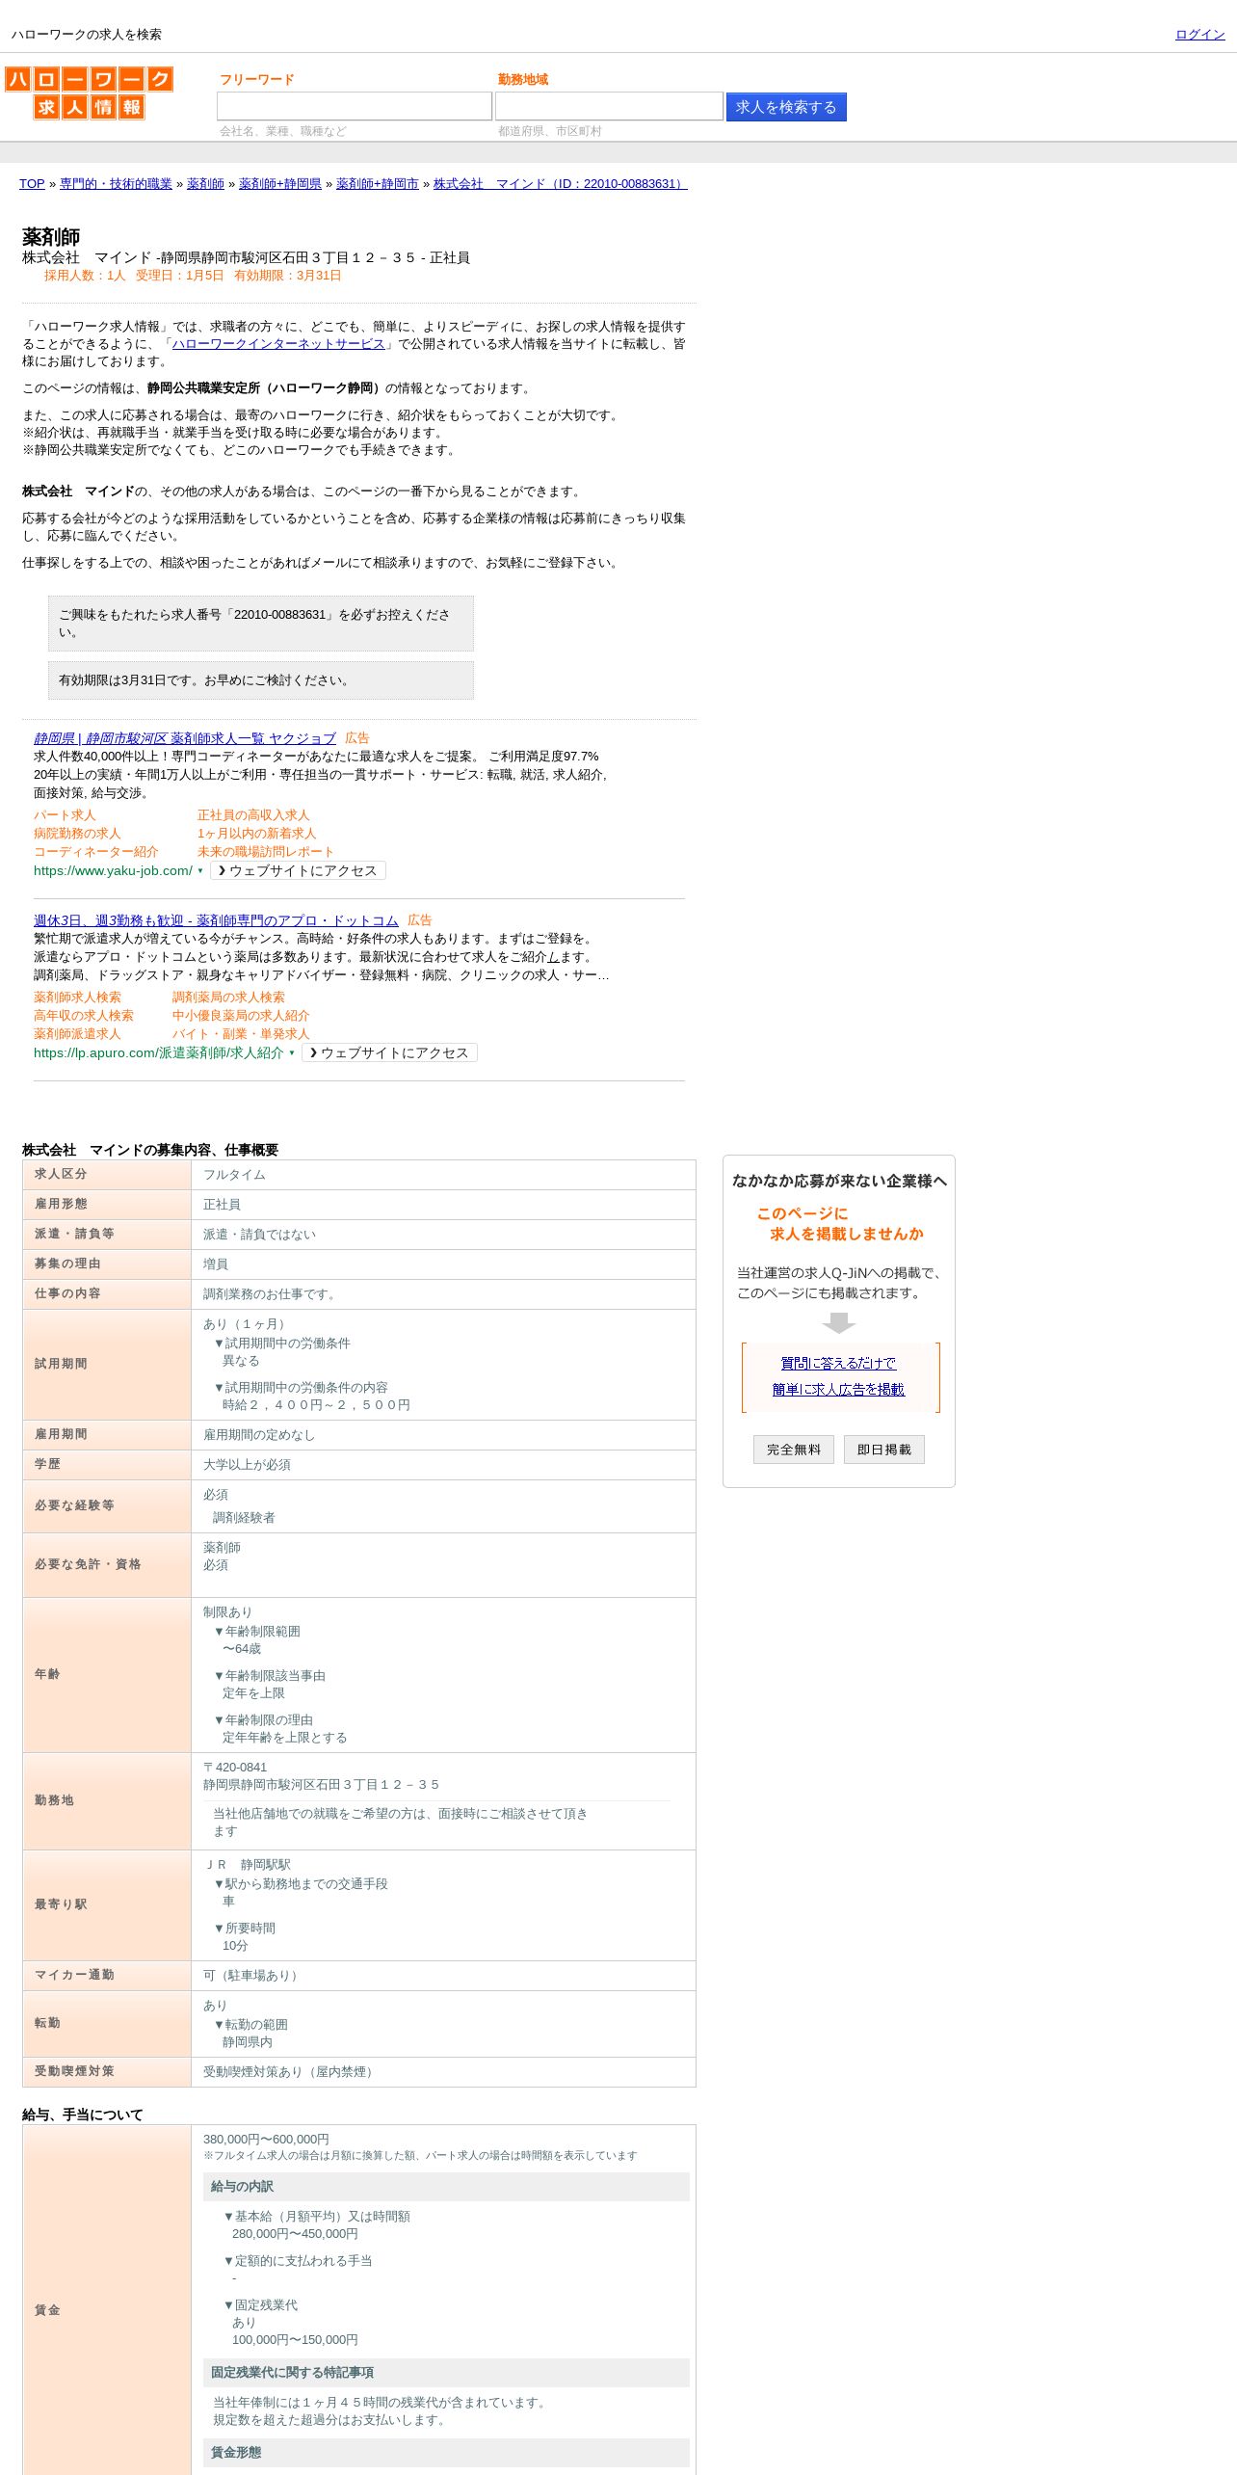Screen dimensions: 1237x2475
Task: Click コーディネーター紹介 ad sublink
Action: click(x=96, y=852)
